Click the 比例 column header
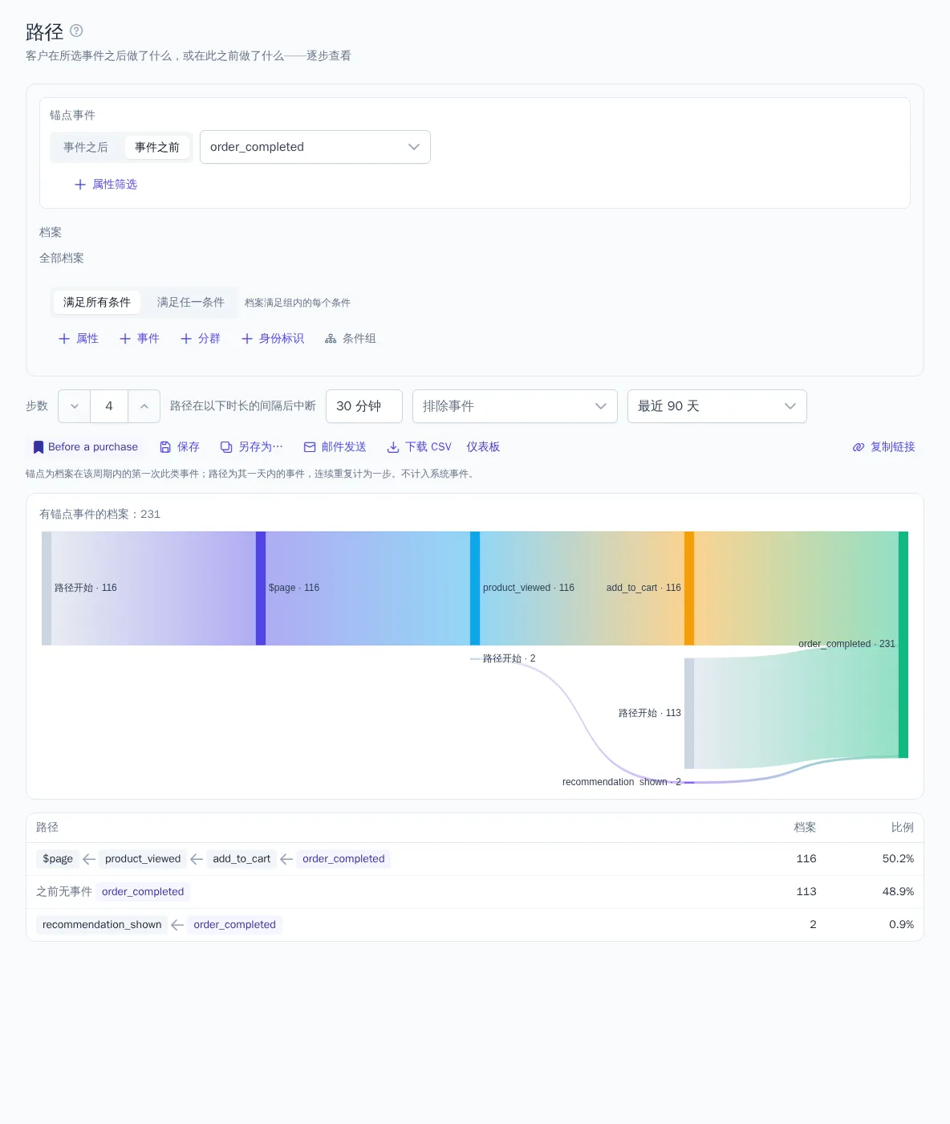Image resolution: width=950 pixels, height=1124 pixels. click(903, 828)
